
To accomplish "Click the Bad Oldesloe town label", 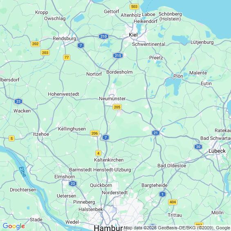I will [172, 166].
